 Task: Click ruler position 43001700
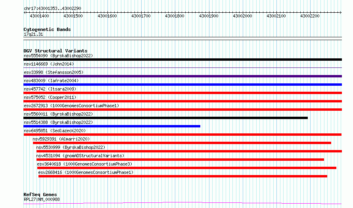coord(141,16)
